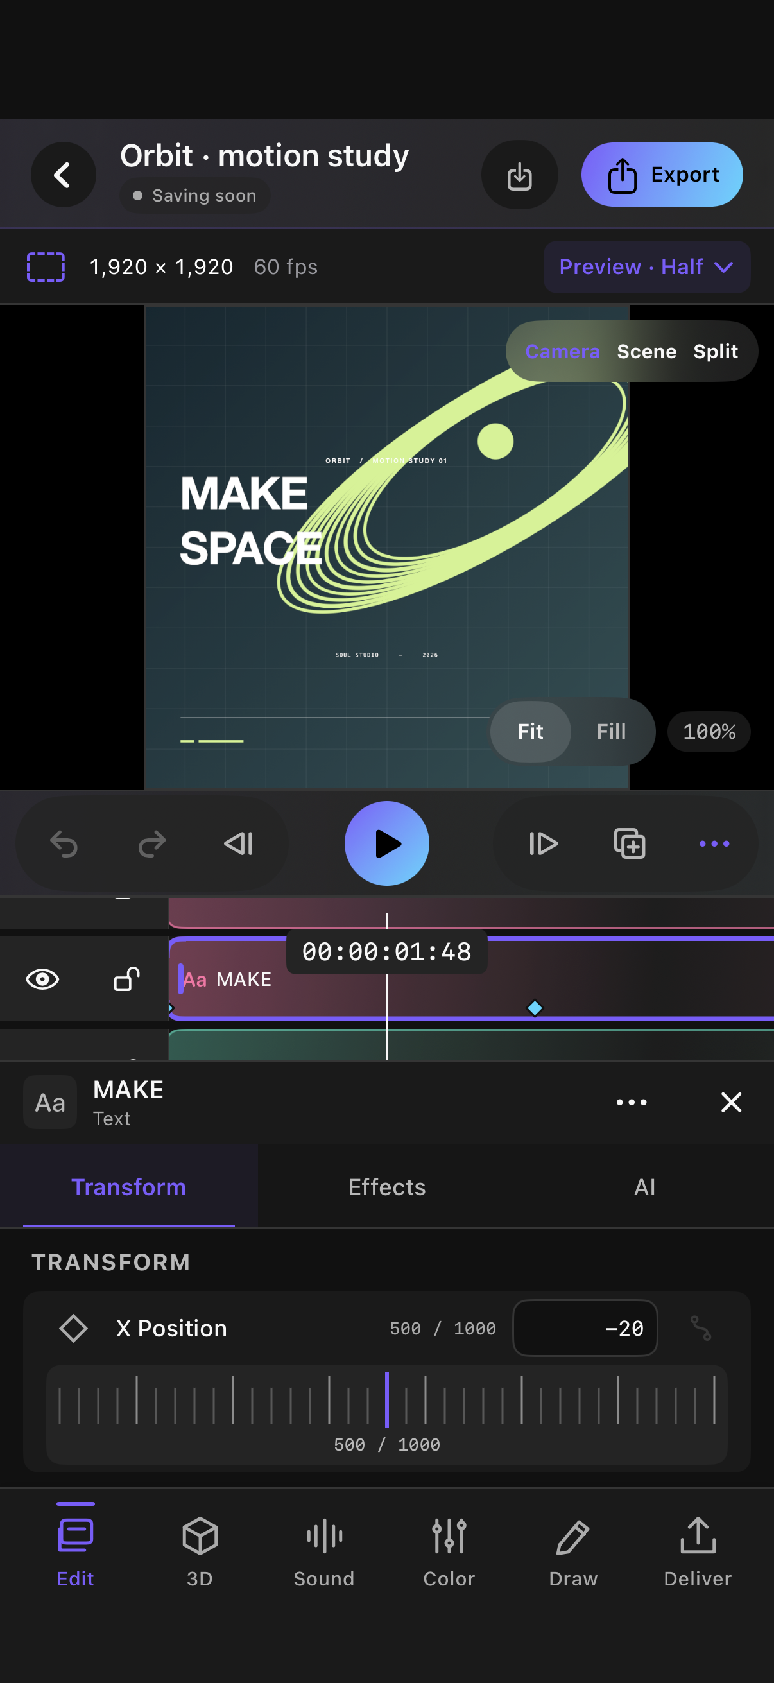Duplicate with the add-copy icon
The height and width of the screenshot is (1683, 774).
pyautogui.click(x=630, y=843)
